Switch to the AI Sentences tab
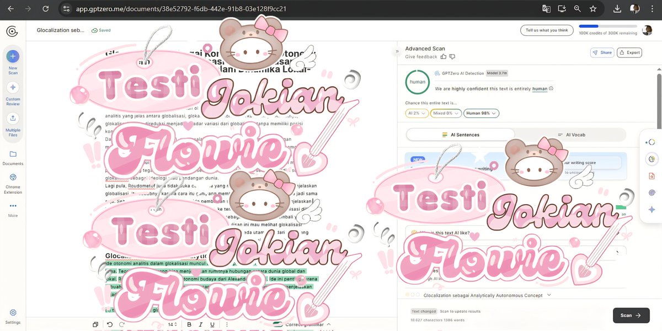Image resolution: width=662 pixels, height=331 pixels. click(x=461, y=135)
